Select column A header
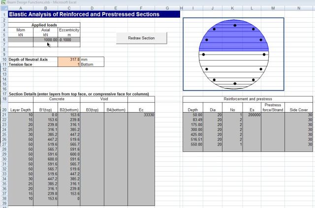315x208 pixels. [21, 8]
